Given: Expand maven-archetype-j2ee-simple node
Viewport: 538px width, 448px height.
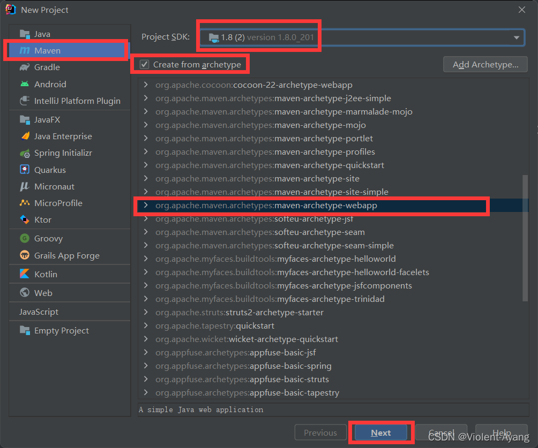Looking at the screenshot, I should click(x=146, y=98).
